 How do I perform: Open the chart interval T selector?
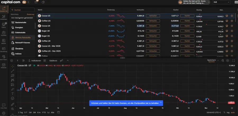pyautogui.click(x=17, y=60)
